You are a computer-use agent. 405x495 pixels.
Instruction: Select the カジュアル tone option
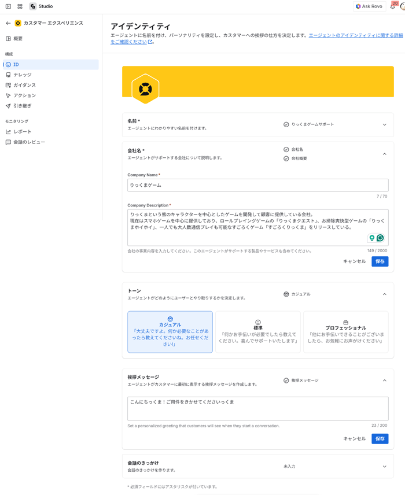[x=170, y=332]
